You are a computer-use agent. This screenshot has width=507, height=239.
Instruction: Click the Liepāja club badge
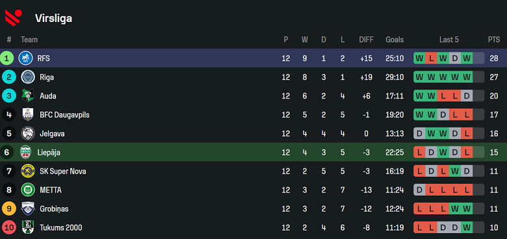25,152
